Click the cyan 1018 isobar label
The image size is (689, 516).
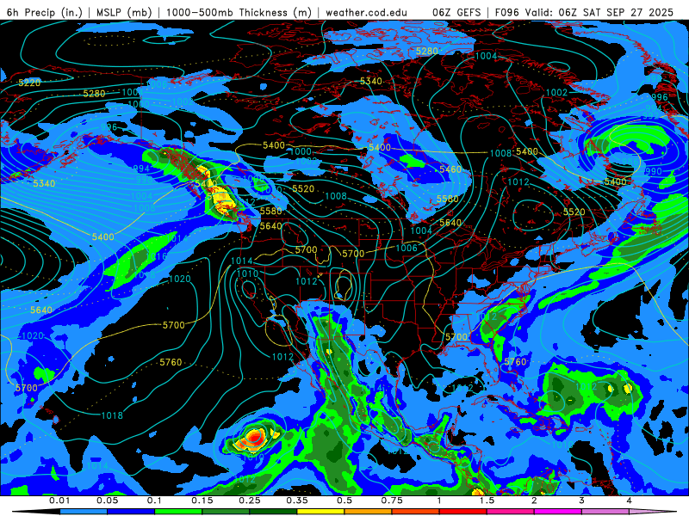(112, 415)
